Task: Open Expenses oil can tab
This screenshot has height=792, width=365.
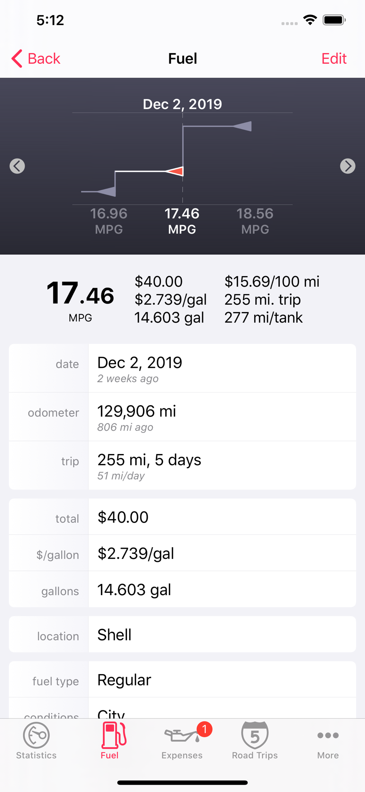Action: (182, 741)
